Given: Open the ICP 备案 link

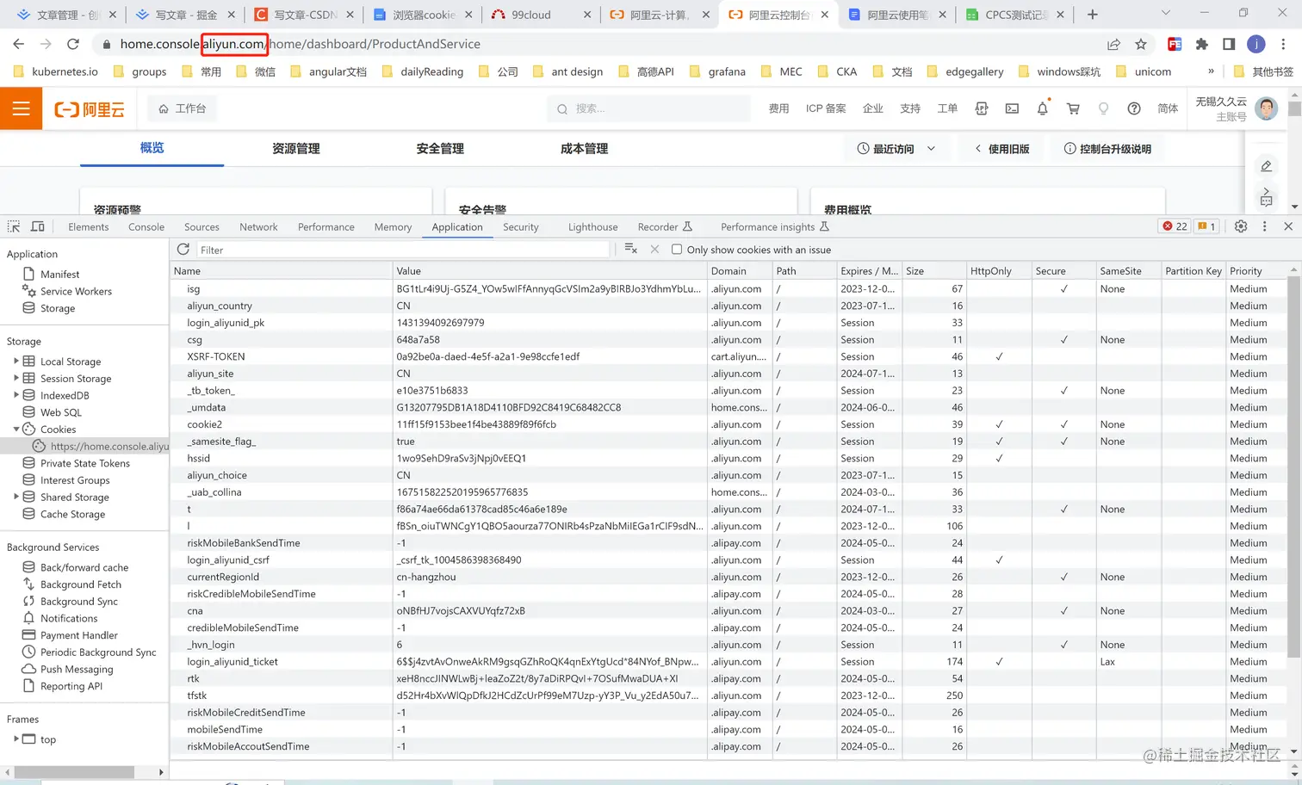Looking at the screenshot, I should (x=826, y=108).
